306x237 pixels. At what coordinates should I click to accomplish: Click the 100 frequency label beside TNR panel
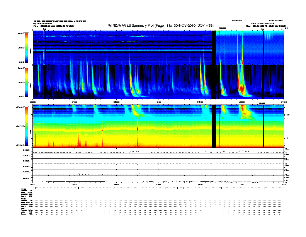287,115
